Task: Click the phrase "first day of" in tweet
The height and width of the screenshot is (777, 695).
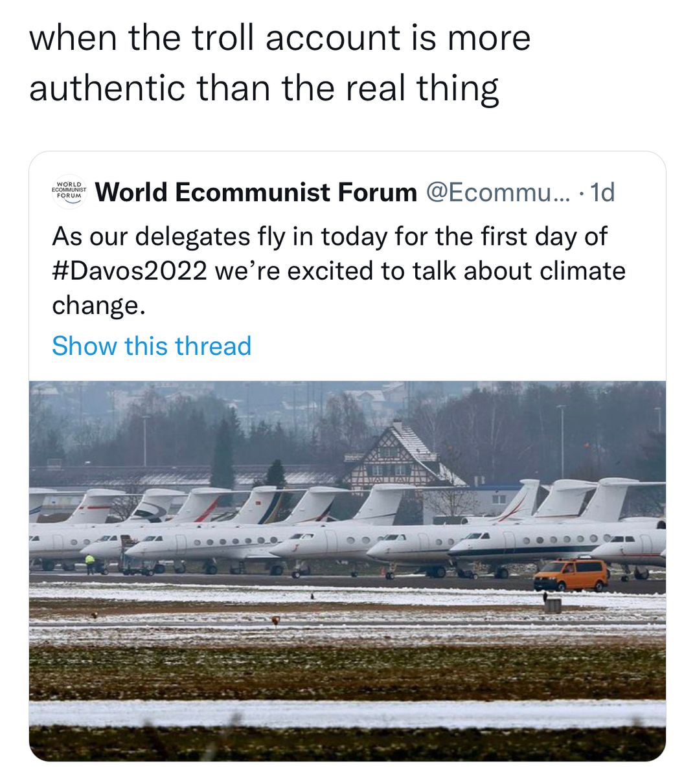Action: (x=544, y=236)
